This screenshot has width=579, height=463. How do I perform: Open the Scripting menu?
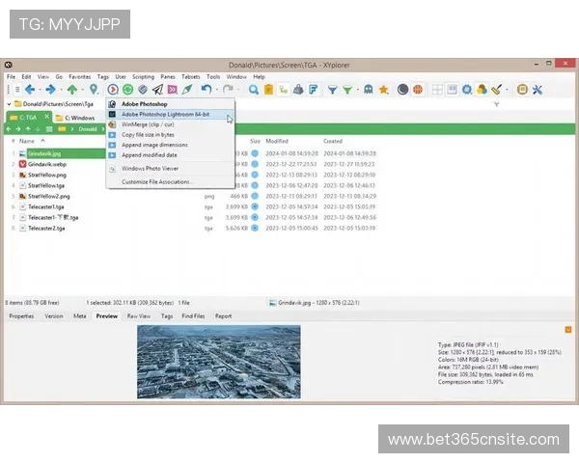click(x=143, y=76)
